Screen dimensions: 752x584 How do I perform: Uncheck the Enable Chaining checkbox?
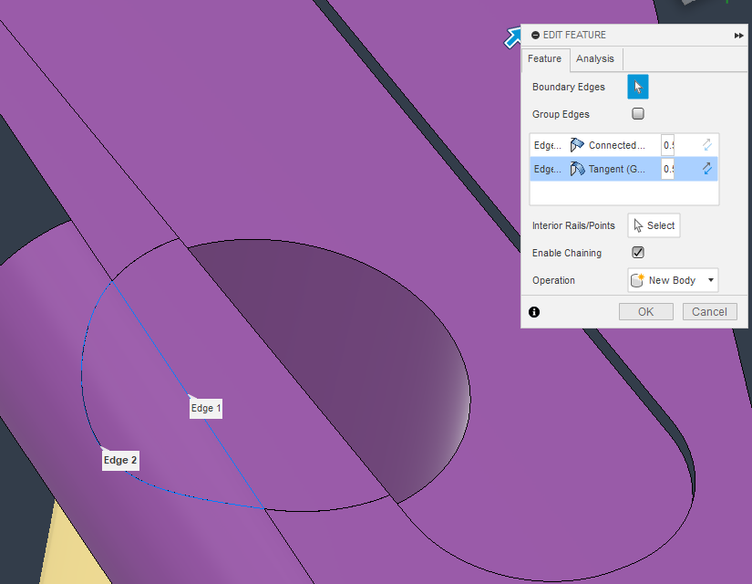tap(638, 253)
